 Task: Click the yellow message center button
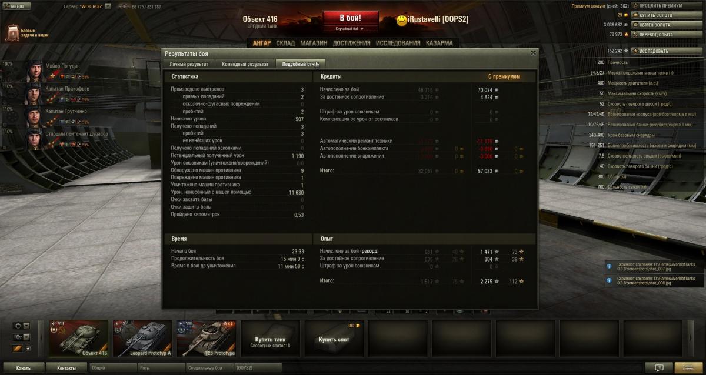coord(689,368)
